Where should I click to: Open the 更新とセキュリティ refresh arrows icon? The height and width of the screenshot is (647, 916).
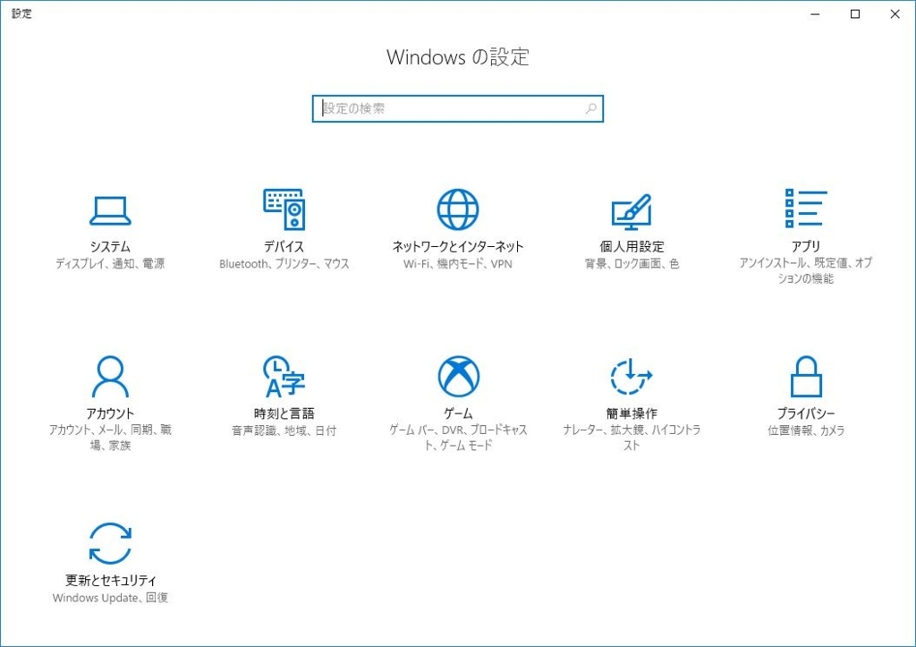tap(110, 543)
